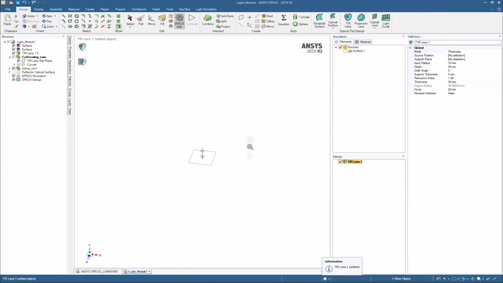Click the SPEOS Edit gear icon
The image size is (503, 283).
coord(179,18)
